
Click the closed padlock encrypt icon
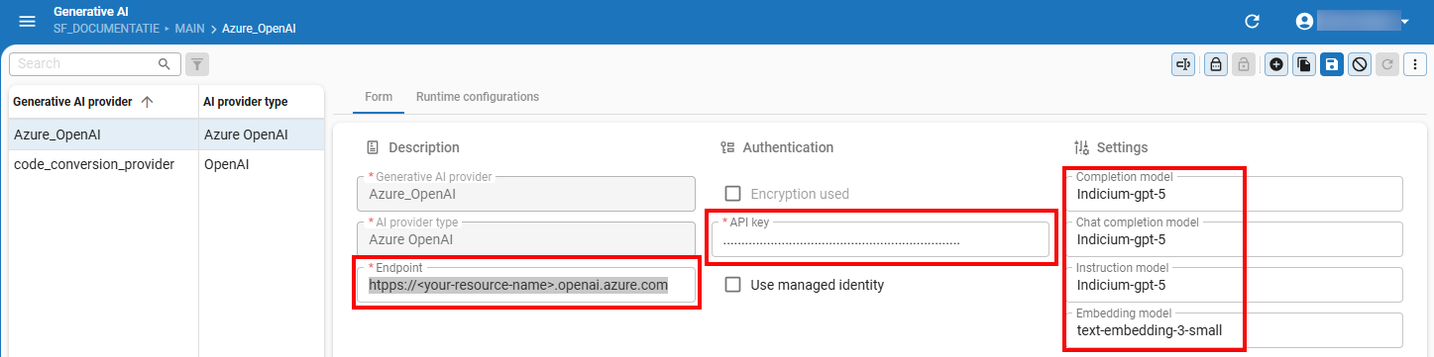click(x=1215, y=64)
